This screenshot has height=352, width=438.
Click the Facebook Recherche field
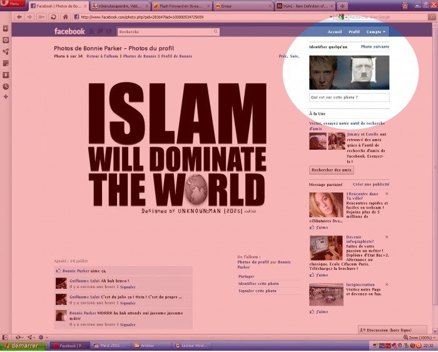(x=165, y=32)
